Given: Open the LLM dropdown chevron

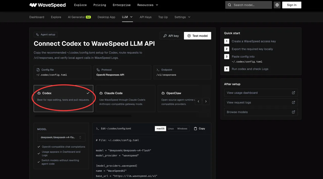Looking at the screenshot, I should 131,17.
